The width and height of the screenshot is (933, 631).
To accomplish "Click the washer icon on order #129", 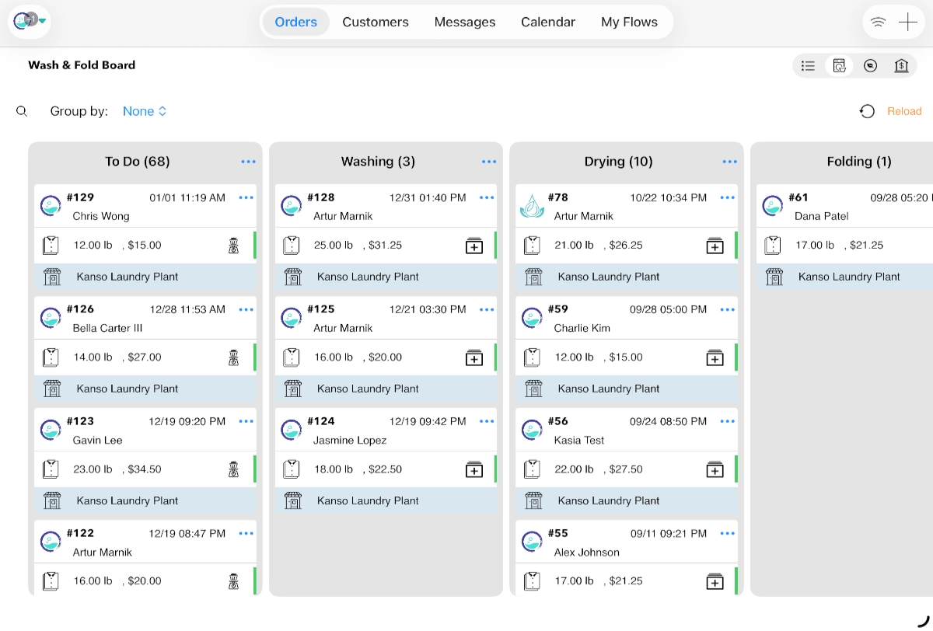I will pyautogui.click(x=232, y=245).
